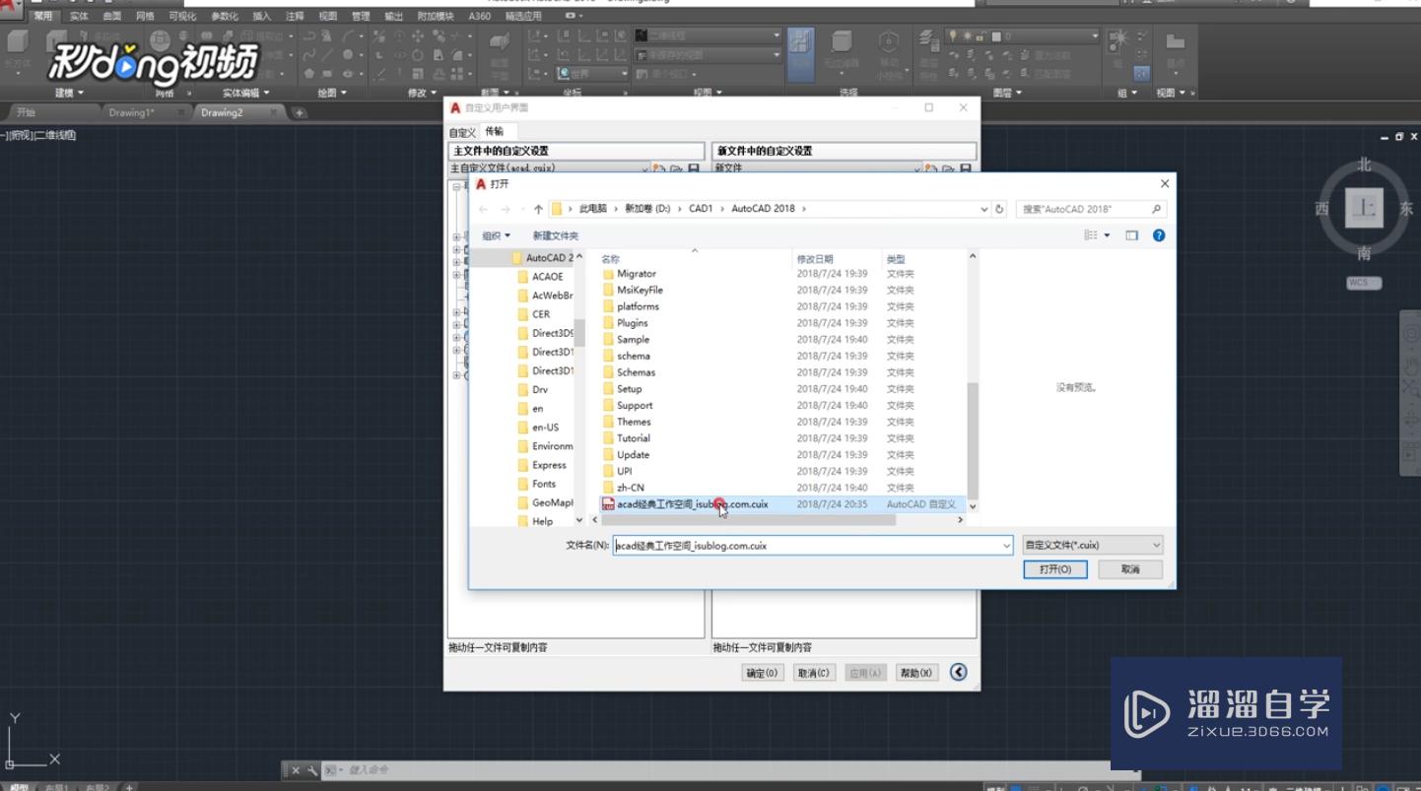This screenshot has width=1421, height=791.
Task: Select Express in the folder tree
Action: coord(549,465)
